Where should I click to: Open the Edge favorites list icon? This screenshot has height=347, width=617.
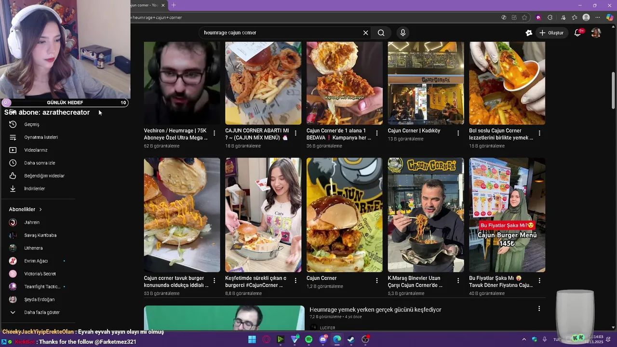(575, 17)
